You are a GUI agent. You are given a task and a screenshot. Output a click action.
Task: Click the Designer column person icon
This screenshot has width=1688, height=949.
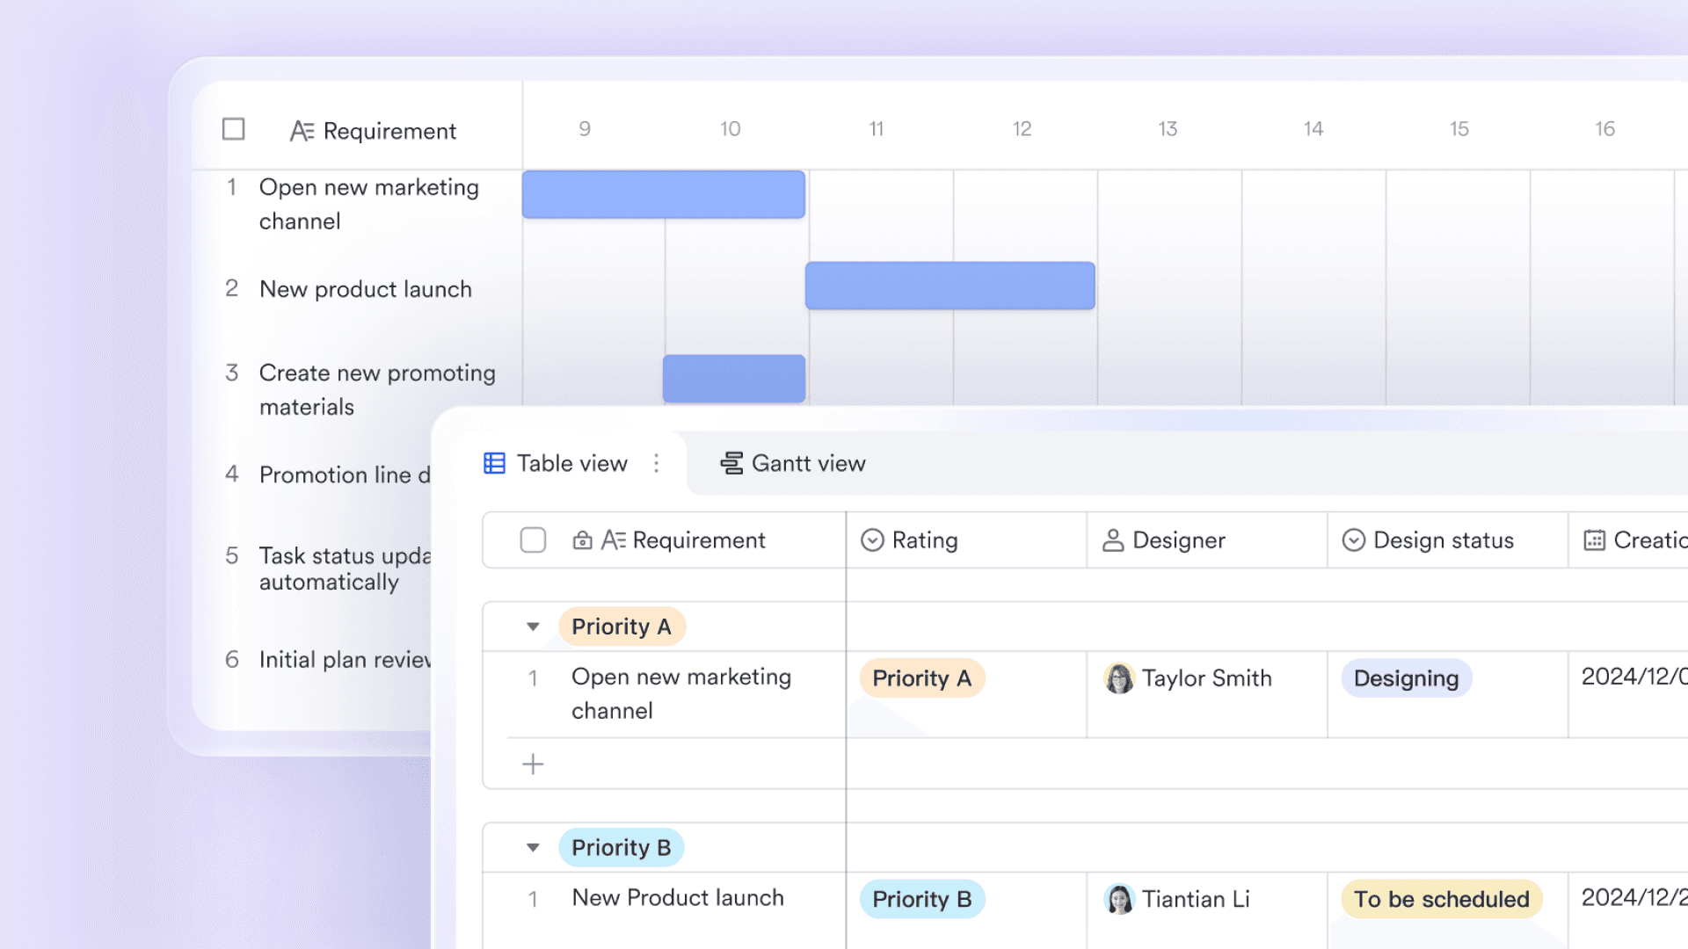pos(1113,540)
